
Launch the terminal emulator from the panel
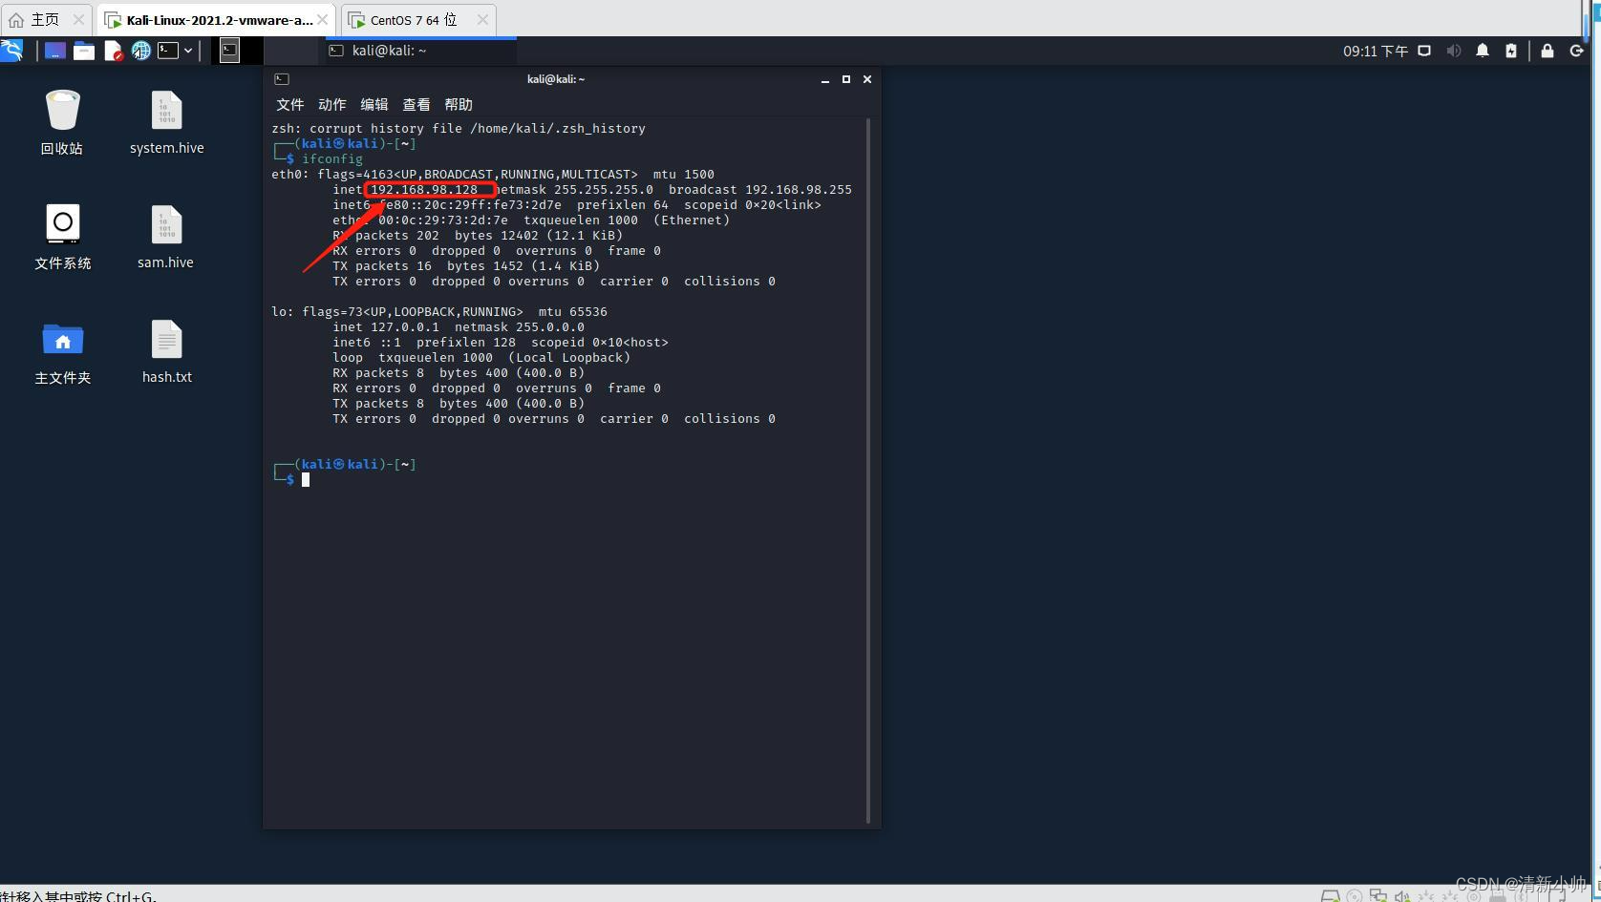[x=168, y=51]
